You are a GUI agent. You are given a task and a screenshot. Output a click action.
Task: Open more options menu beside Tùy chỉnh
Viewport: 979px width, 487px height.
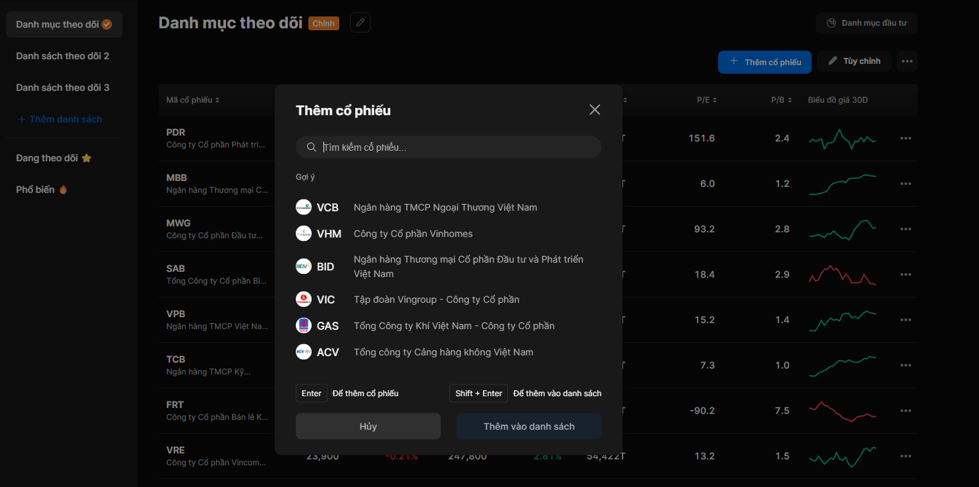907,61
